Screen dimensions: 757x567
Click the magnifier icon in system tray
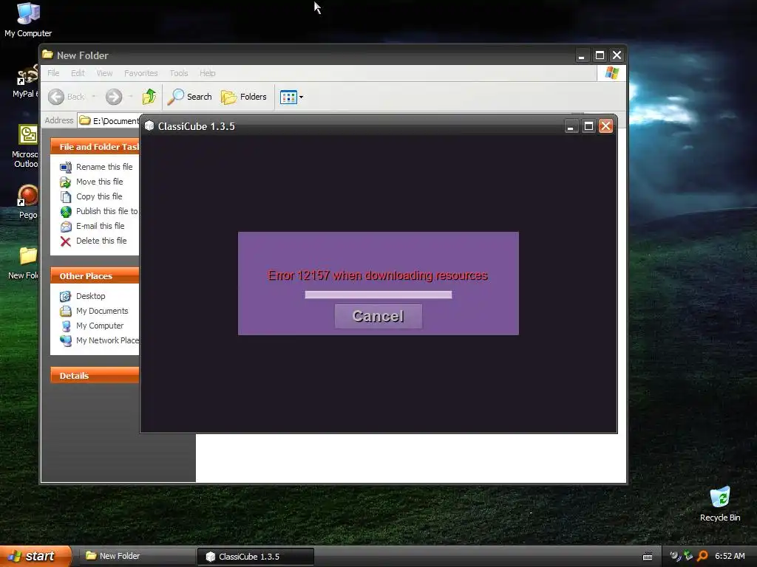702,556
